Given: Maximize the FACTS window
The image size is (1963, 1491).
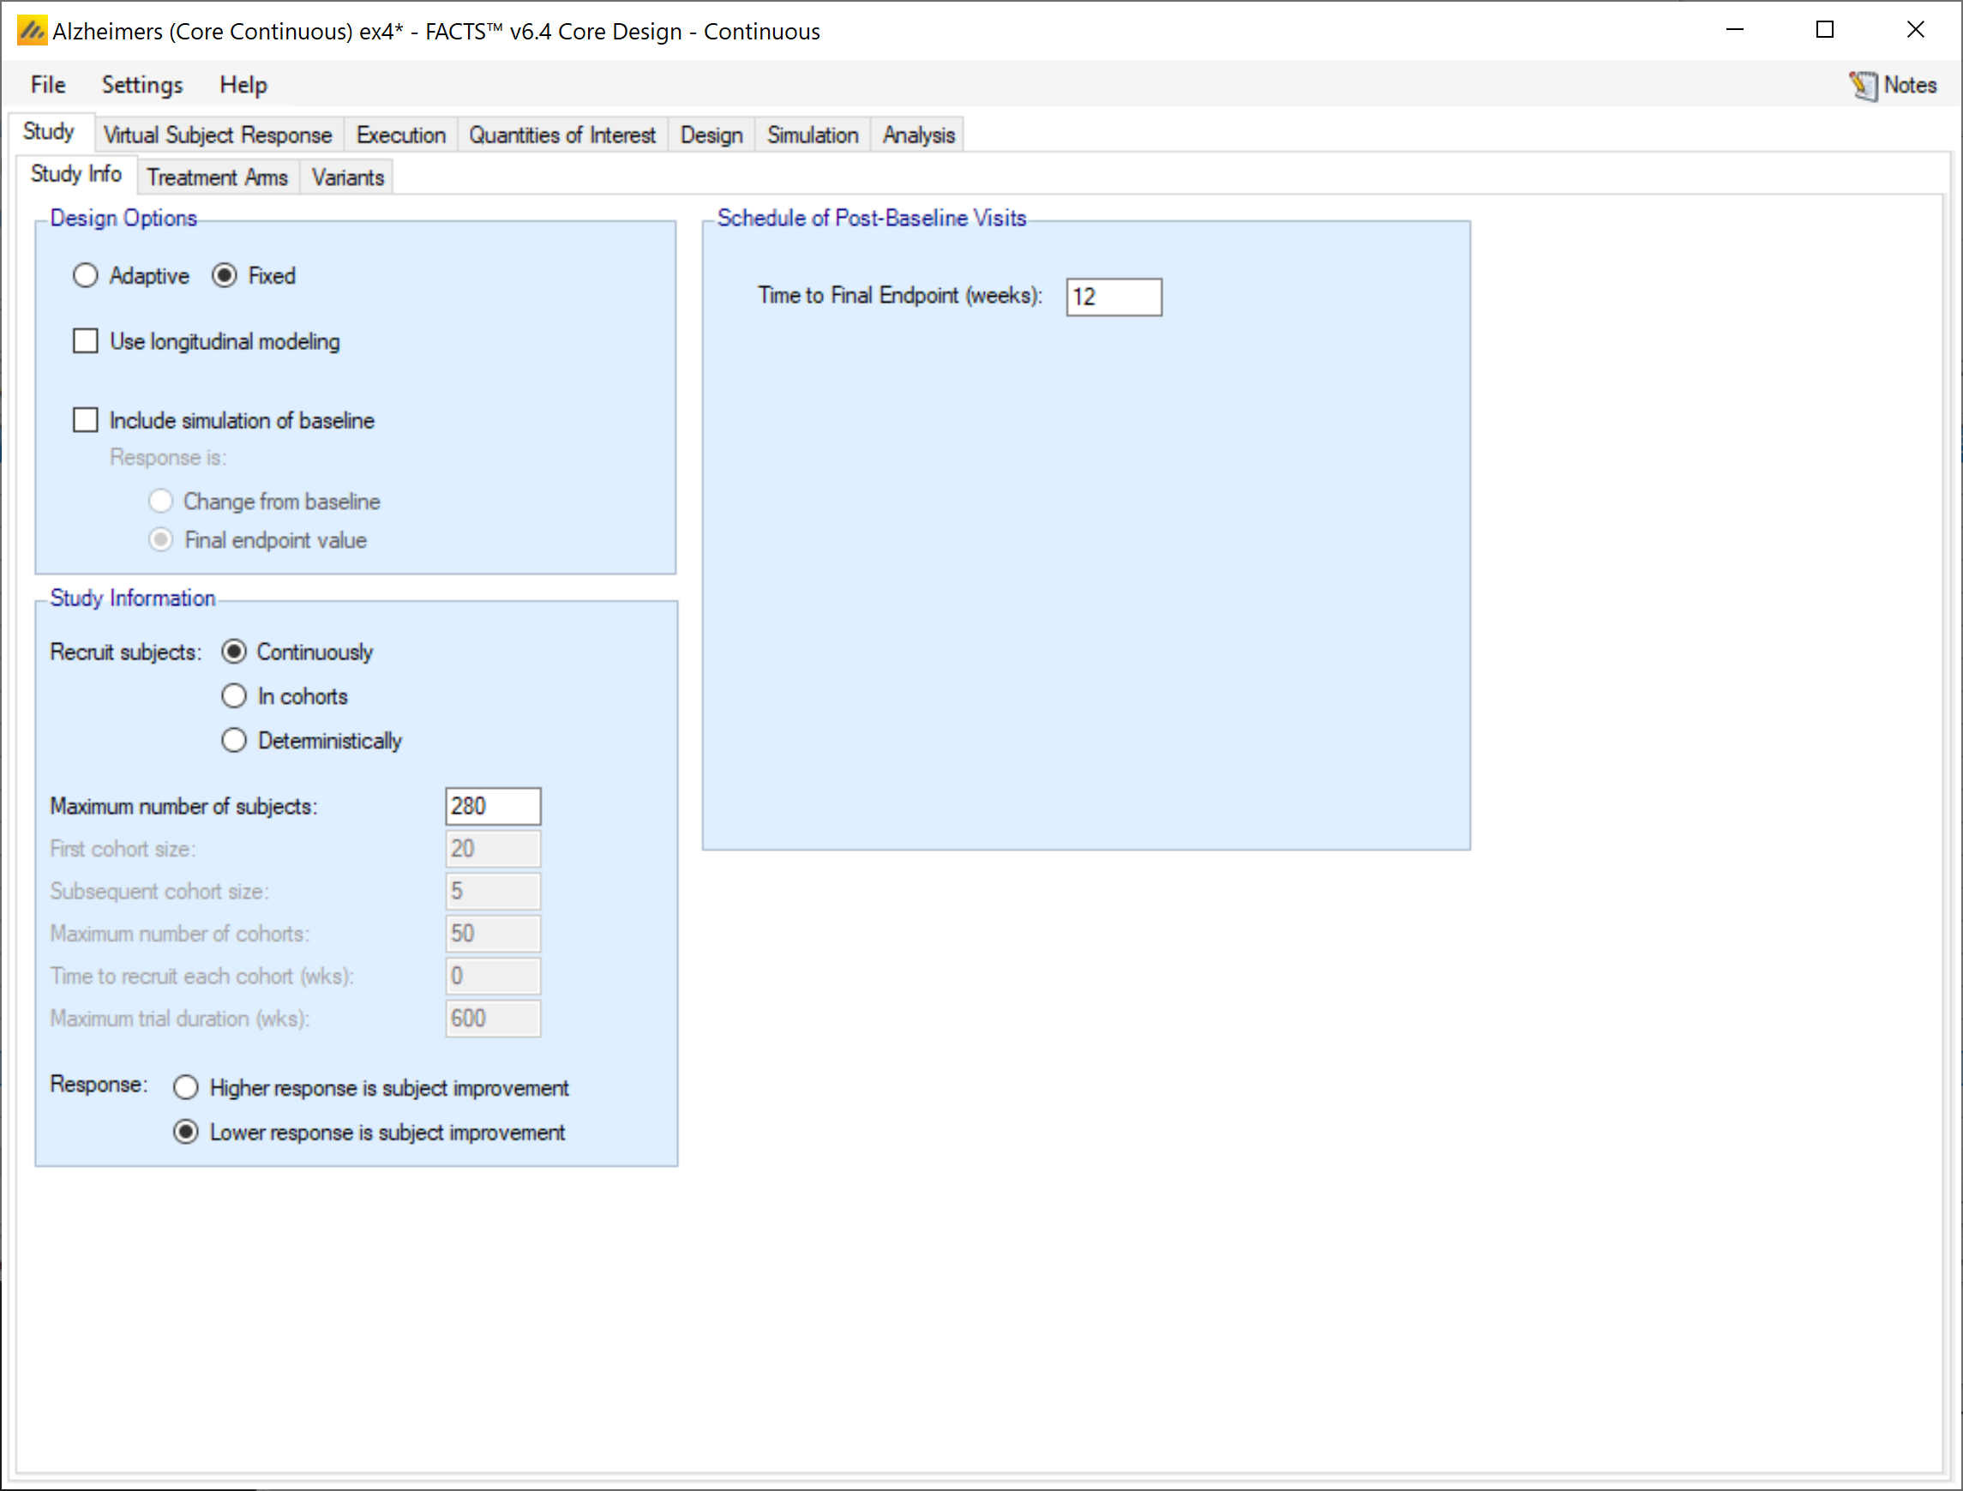Looking at the screenshot, I should click(1824, 30).
